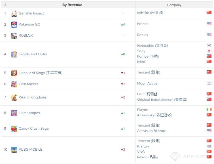Click the Homescapes app icon
This screenshot has height=164, width=214.
point(14,113)
